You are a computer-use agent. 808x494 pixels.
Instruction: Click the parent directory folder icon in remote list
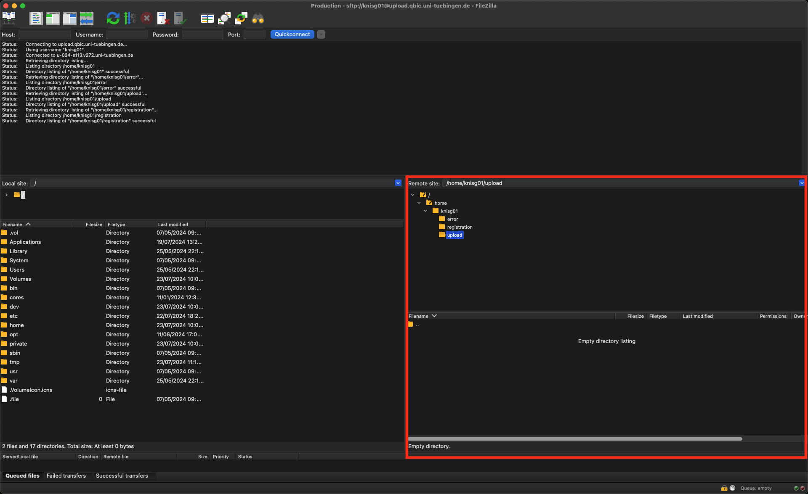click(411, 324)
